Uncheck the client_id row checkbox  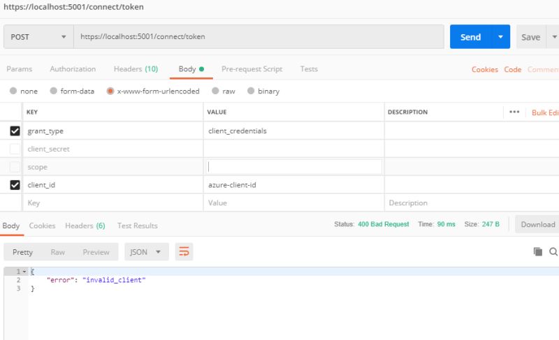pyautogui.click(x=15, y=185)
